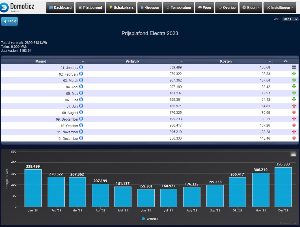This screenshot has width=300, height=227.
Task: Click the Mrt '23 chart bar
Action: (77, 192)
